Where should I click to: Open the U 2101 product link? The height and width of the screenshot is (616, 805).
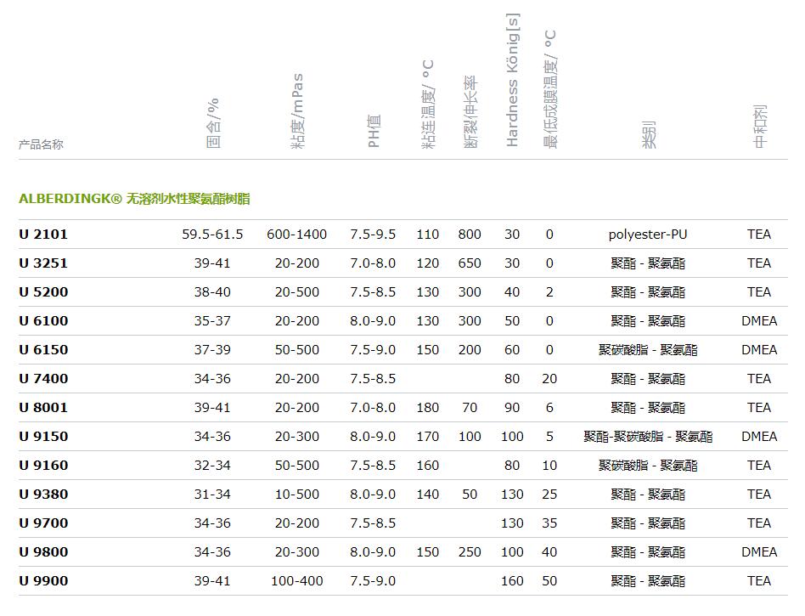click(43, 235)
